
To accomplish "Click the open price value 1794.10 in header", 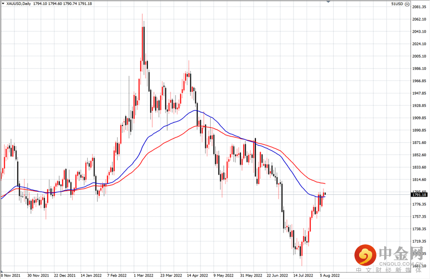I will (x=40, y=4).
